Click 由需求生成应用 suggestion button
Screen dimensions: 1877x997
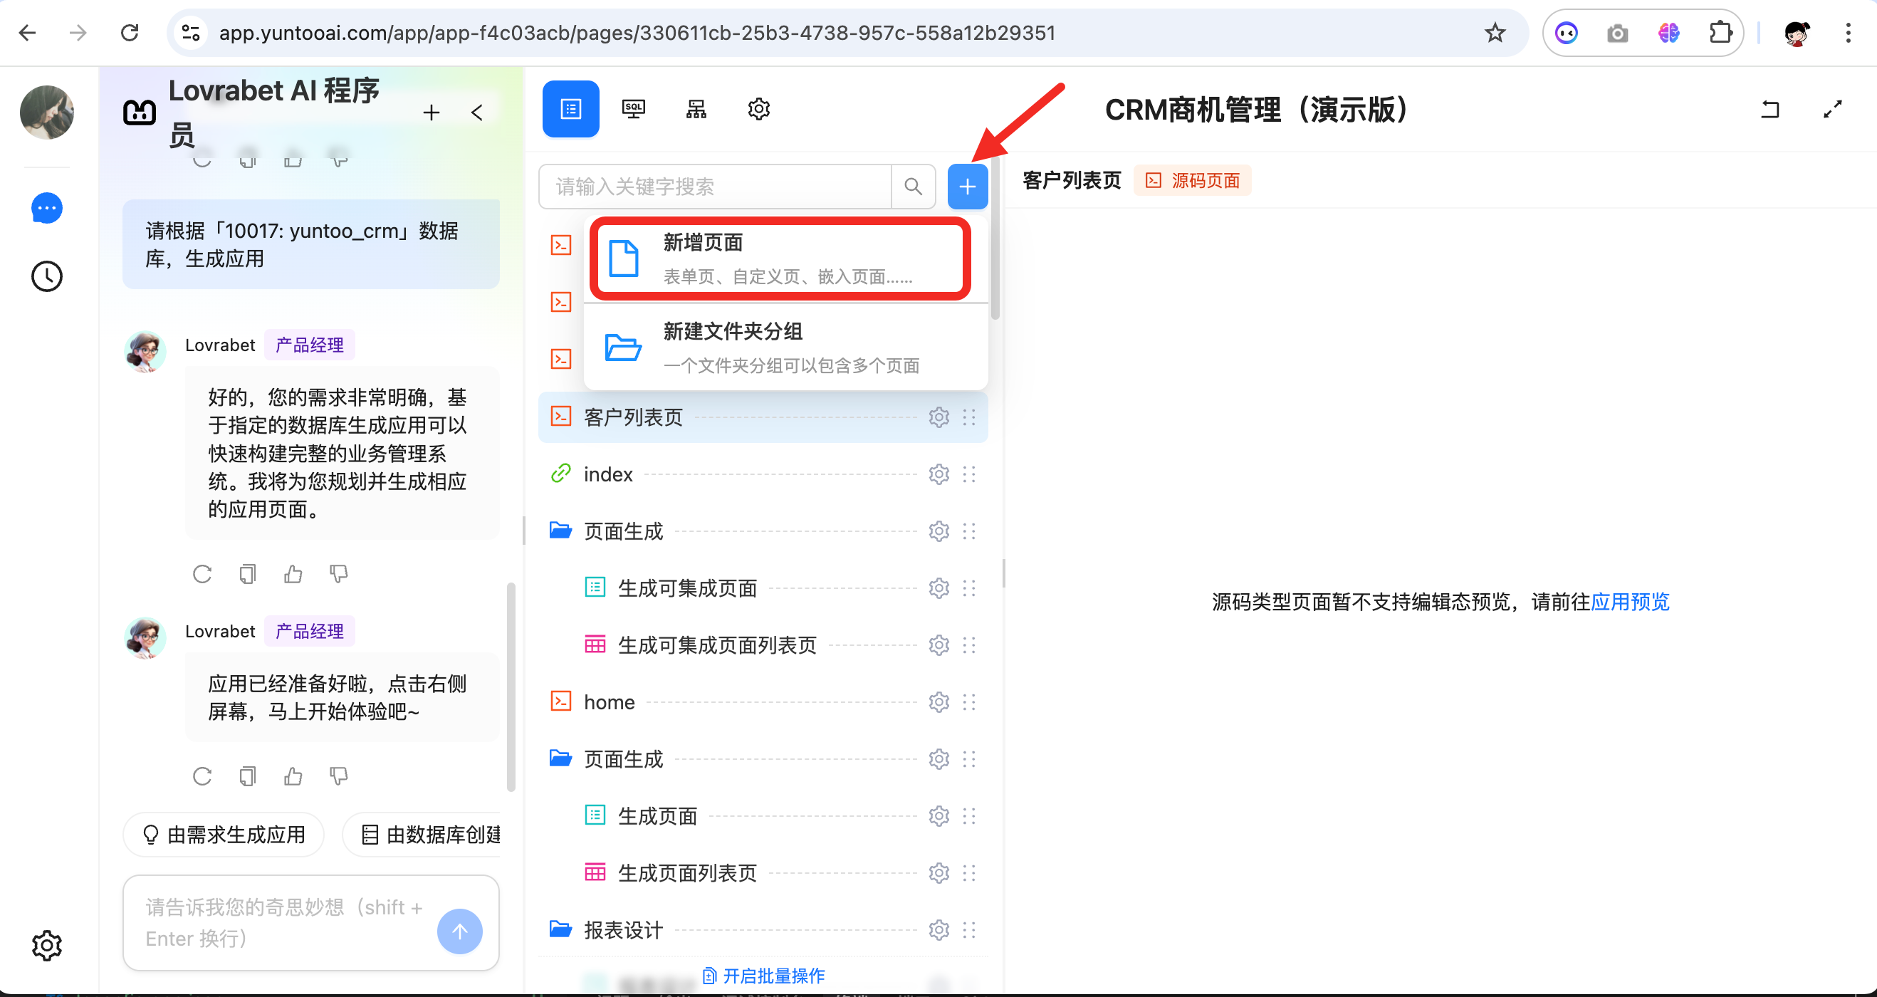(x=224, y=835)
